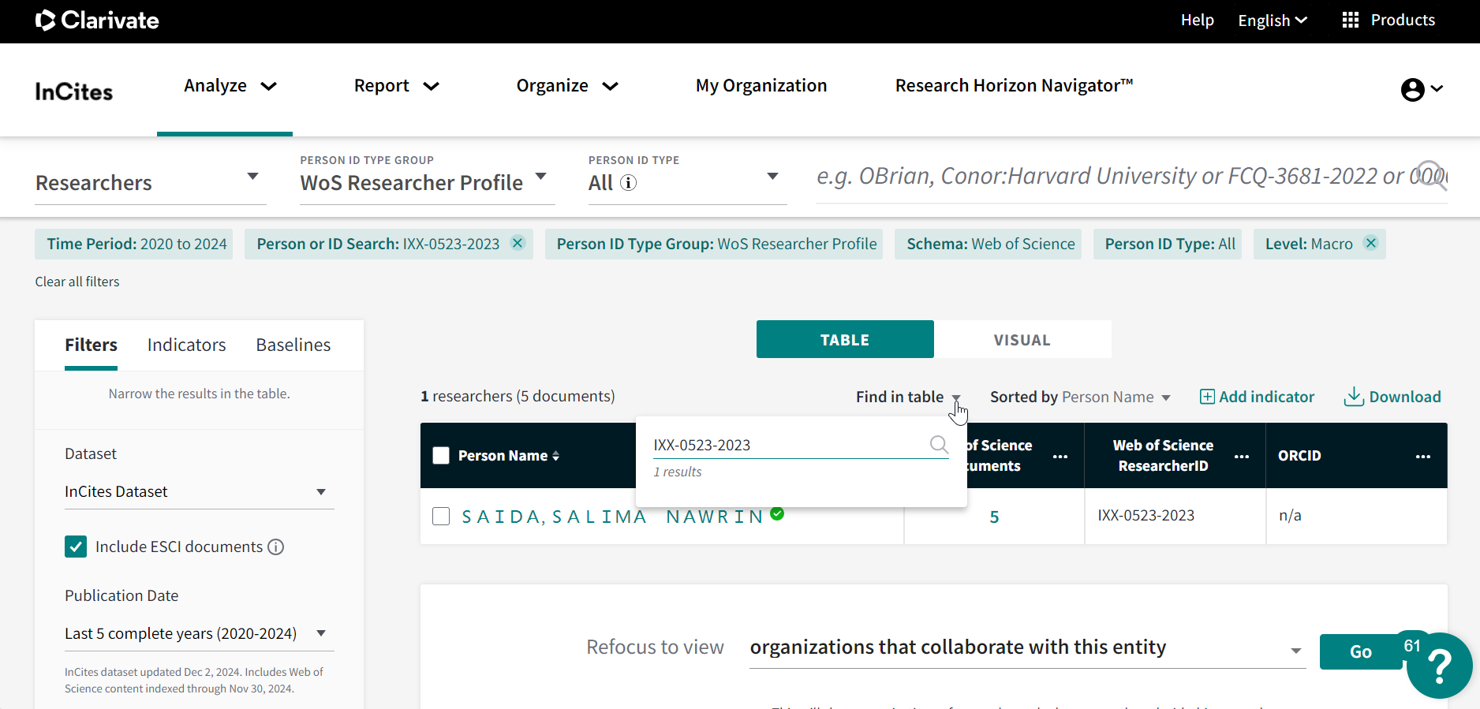Click the info icon beside Include ESCI documents

276,547
